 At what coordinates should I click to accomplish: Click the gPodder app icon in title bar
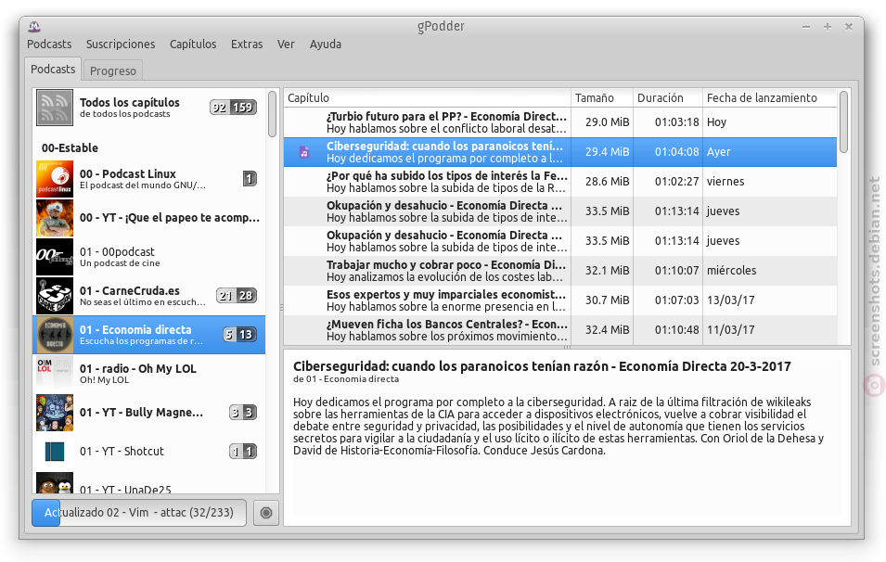tap(34, 26)
